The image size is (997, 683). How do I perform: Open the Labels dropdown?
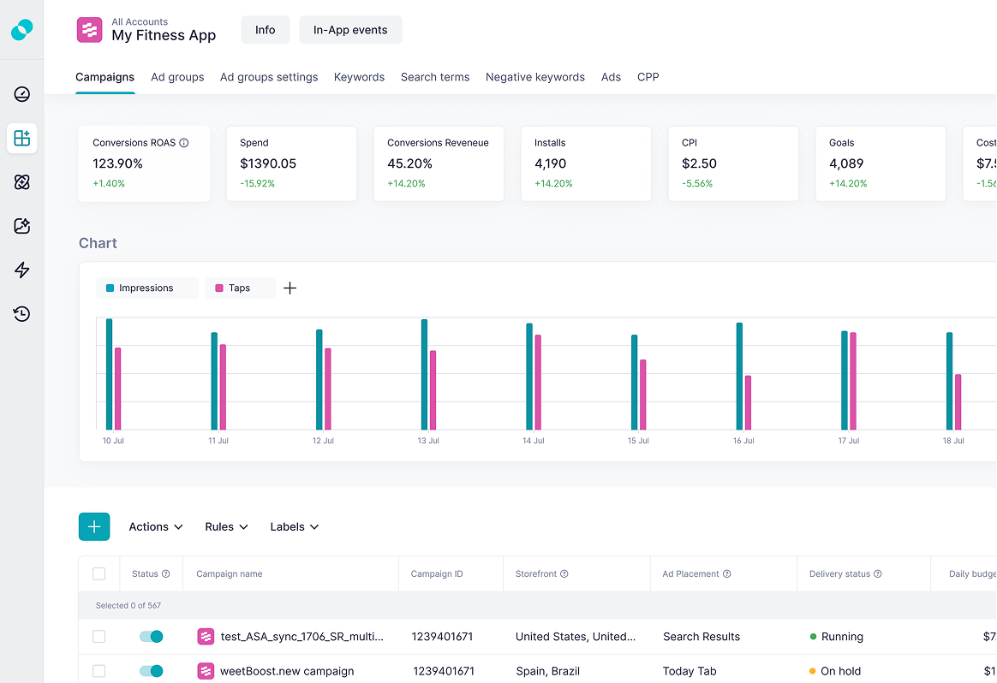coord(294,527)
